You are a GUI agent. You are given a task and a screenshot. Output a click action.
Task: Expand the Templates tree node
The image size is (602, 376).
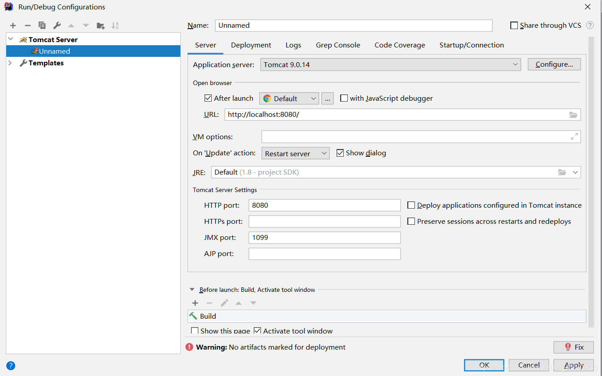pos(11,63)
